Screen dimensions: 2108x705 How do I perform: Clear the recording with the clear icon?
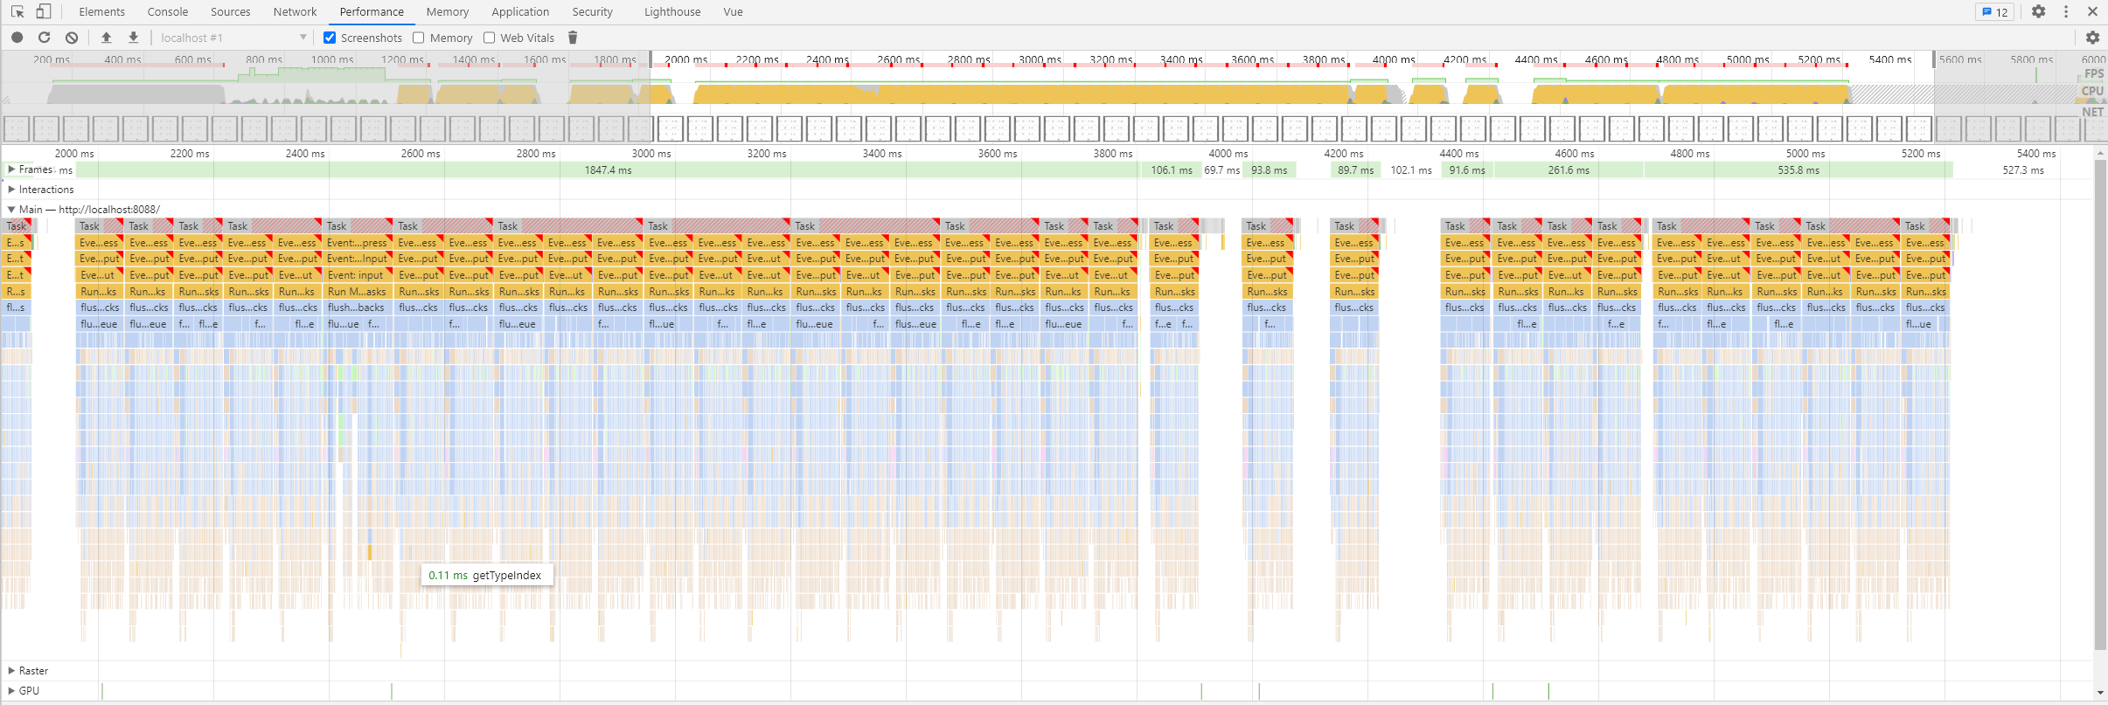(72, 38)
